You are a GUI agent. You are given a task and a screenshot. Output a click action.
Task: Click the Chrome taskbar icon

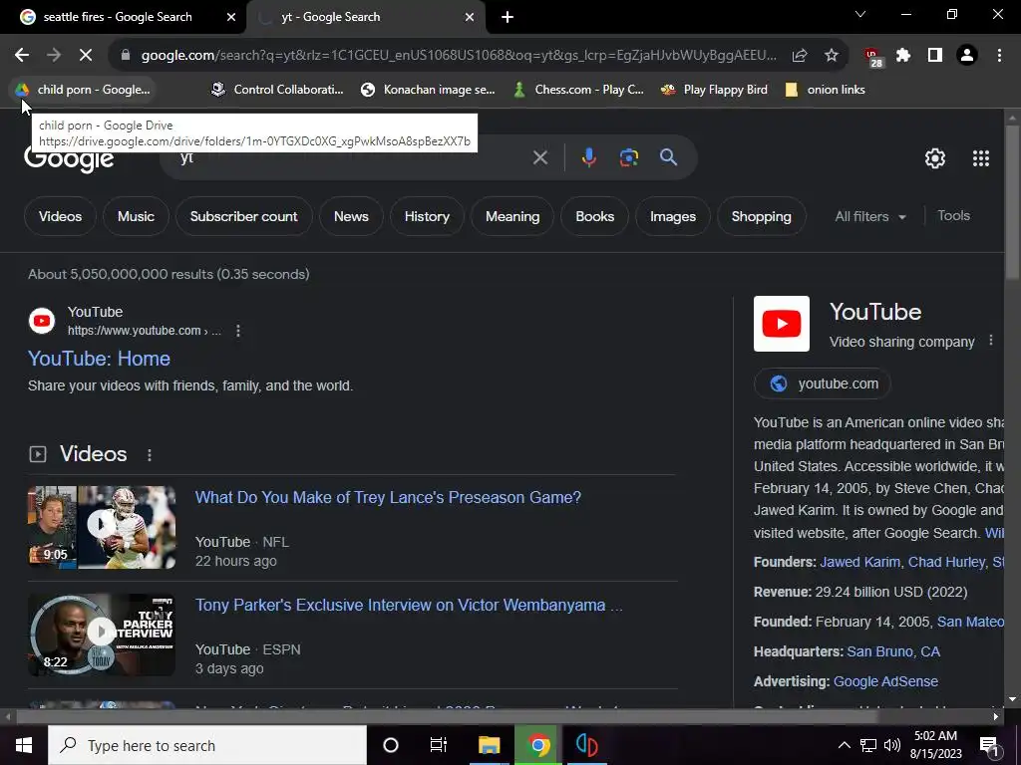click(x=537, y=745)
